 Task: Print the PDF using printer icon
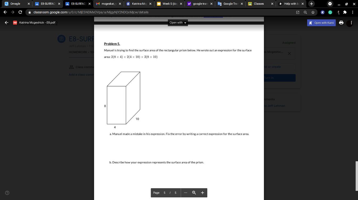(341, 23)
